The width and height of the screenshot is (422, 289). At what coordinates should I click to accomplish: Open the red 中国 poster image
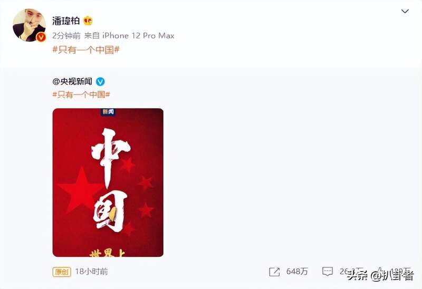pos(108,182)
